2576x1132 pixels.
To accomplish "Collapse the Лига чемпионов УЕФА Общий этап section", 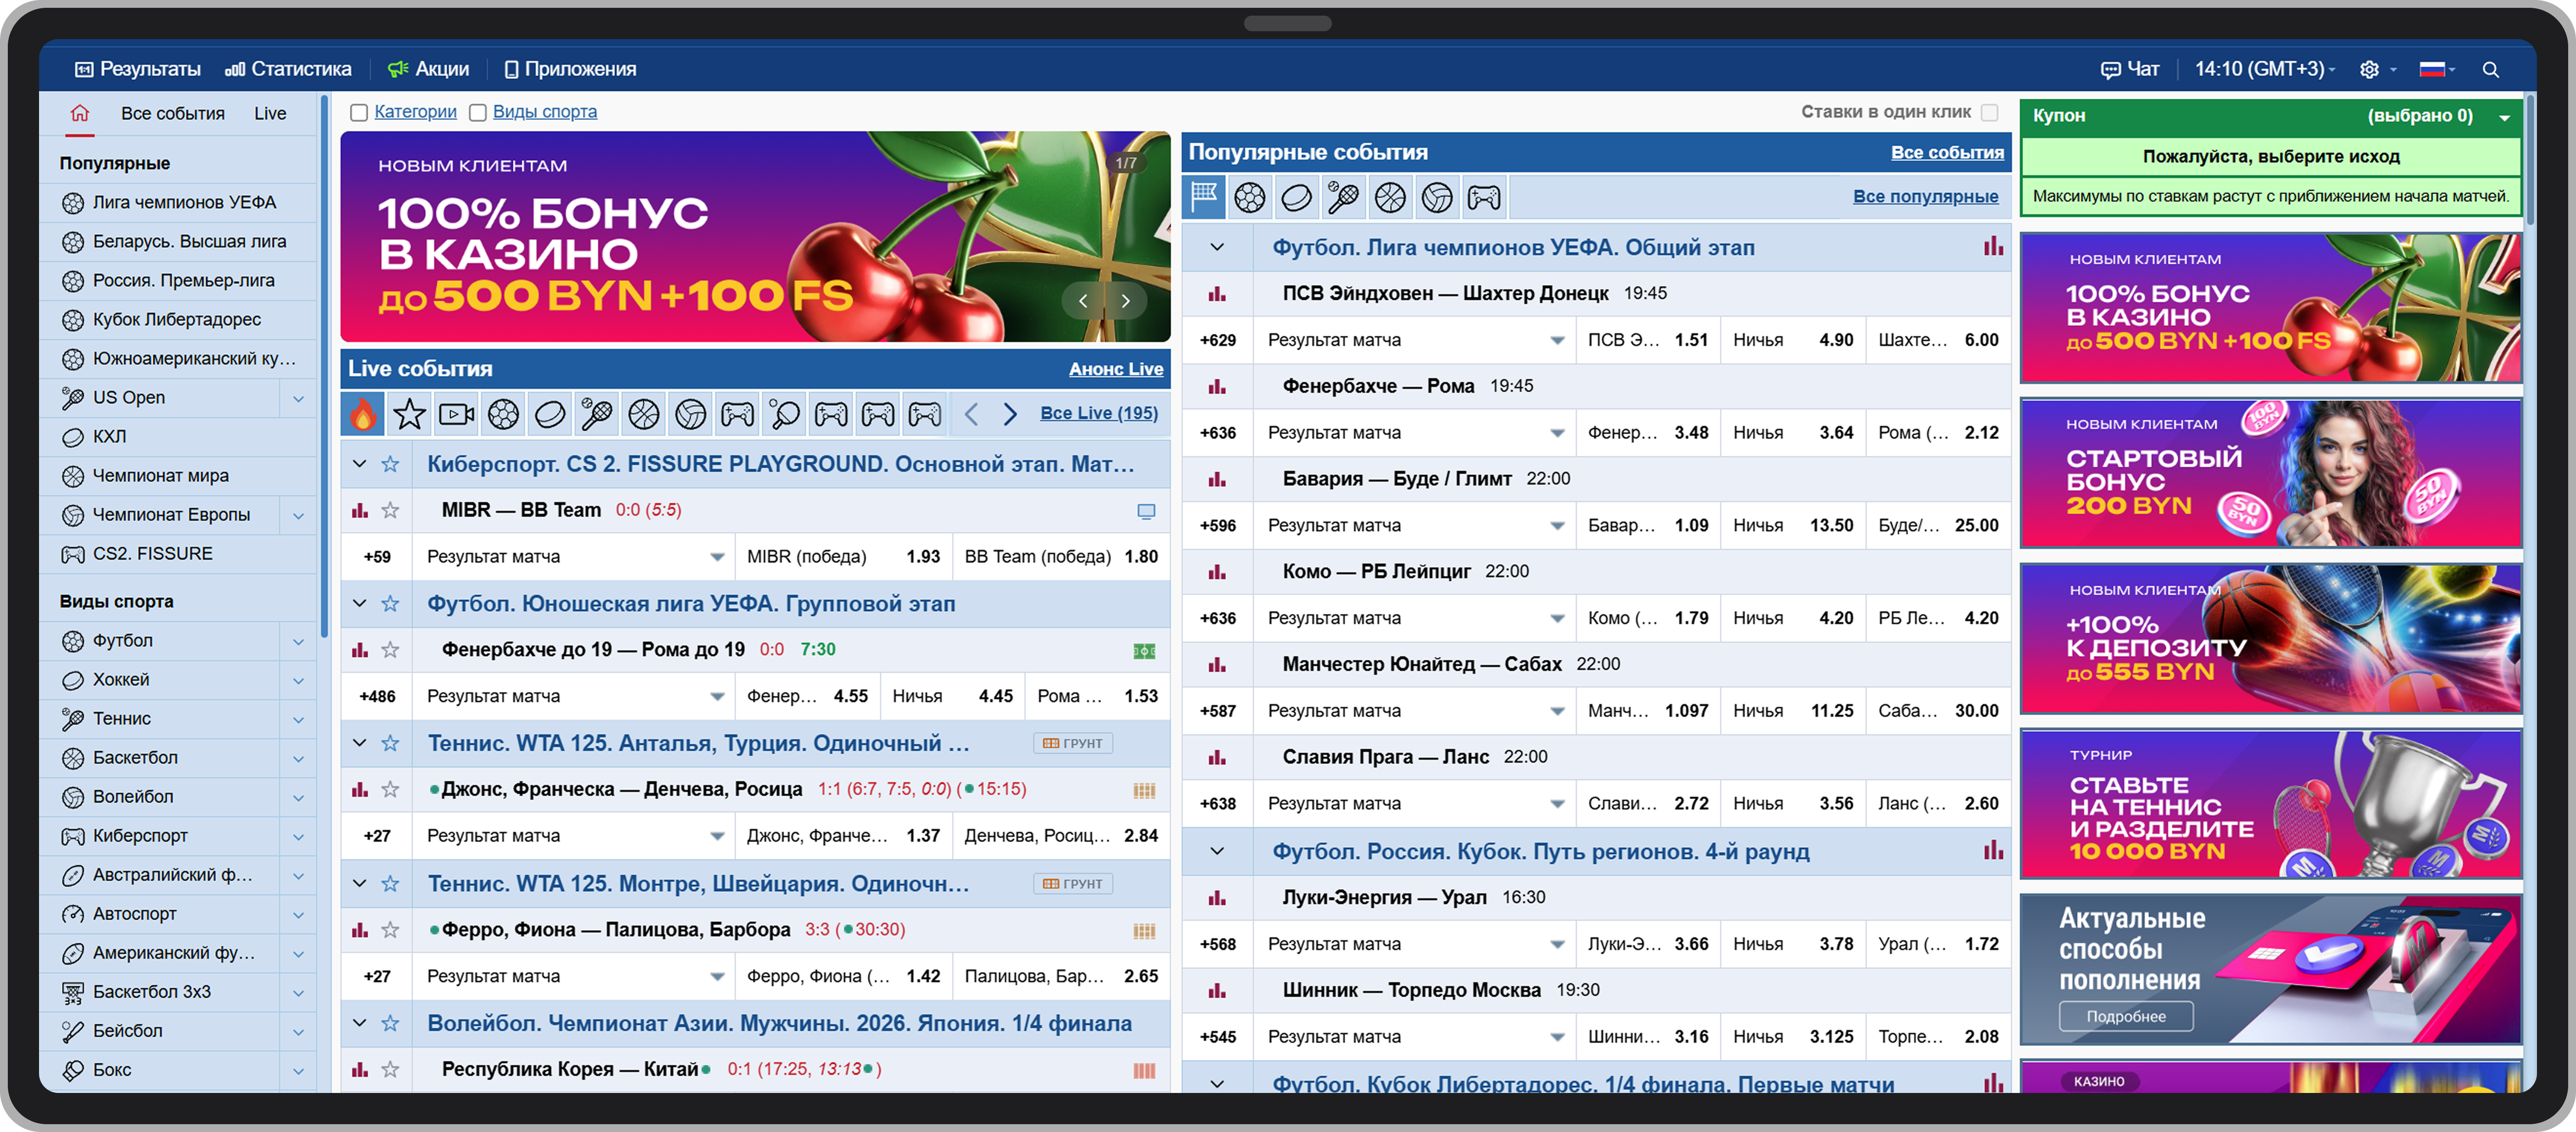I will pos(1217,247).
